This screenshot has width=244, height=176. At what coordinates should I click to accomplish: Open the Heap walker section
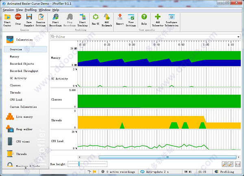coord(19,129)
